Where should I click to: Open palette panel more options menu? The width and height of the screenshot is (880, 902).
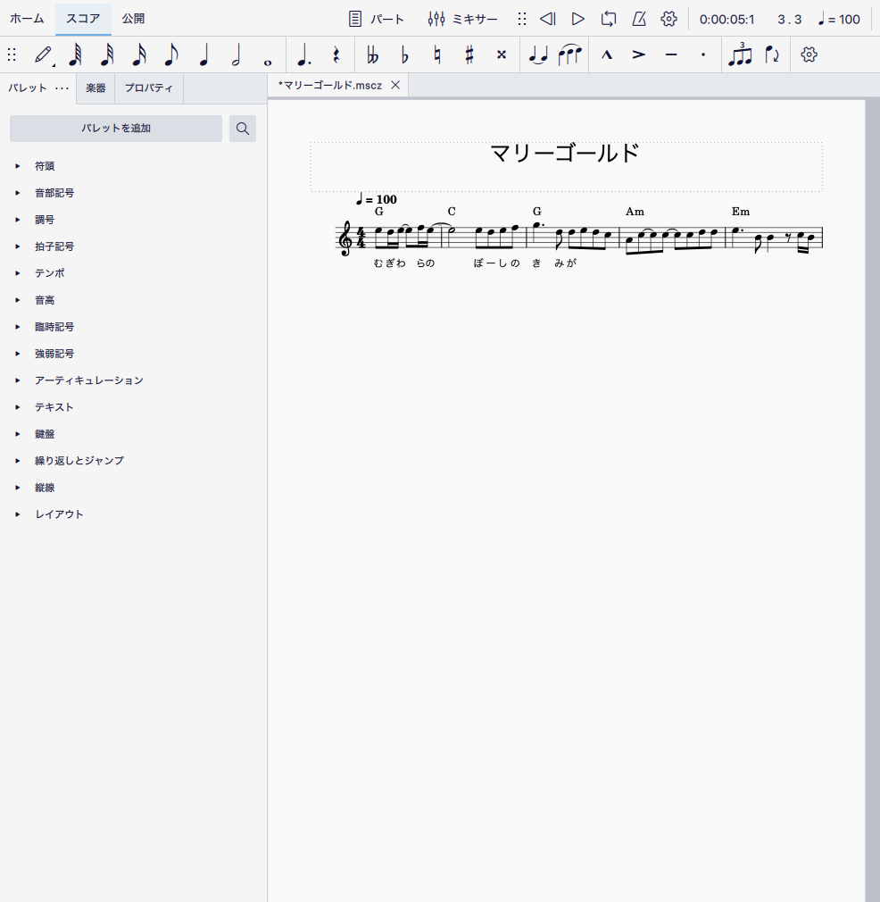62,88
